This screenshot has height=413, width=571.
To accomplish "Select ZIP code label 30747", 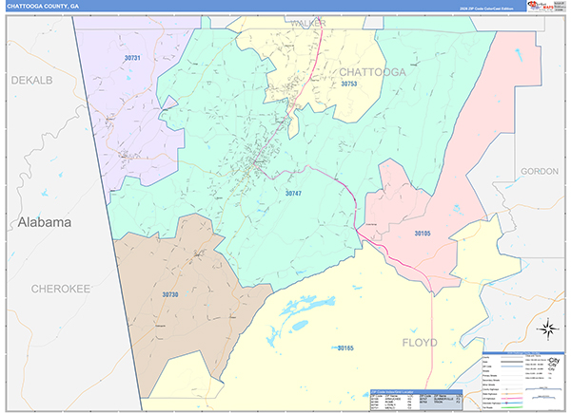I will coord(293,194).
